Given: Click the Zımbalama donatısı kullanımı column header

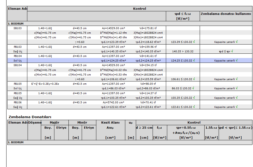Looking at the screenshot, I should pyautogui.click(x=226, y=14).
